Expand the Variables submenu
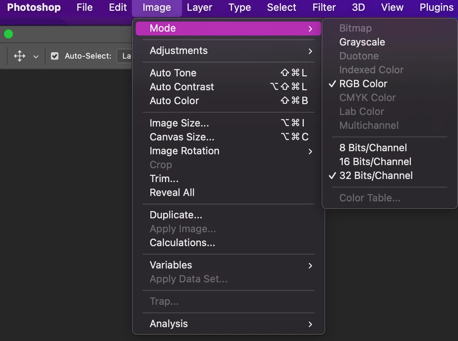Image resolution: width=458 pixels, height=341 pixels. pyautogui.click(x=228, y=265)
